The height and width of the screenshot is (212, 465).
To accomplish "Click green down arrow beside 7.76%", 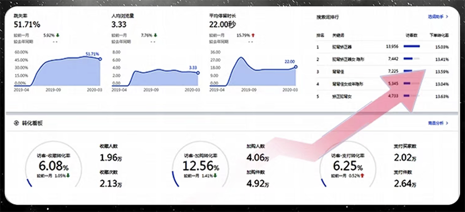I will point(155,35).
